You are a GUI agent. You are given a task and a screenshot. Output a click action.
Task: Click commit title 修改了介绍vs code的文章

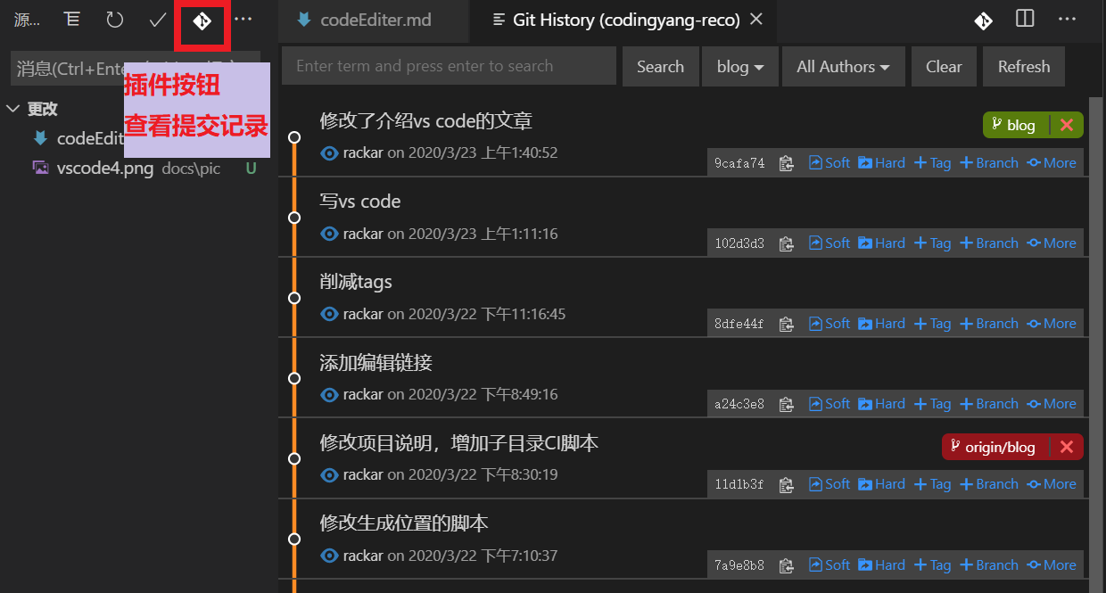pyautogui.click(x=426, y=121)
